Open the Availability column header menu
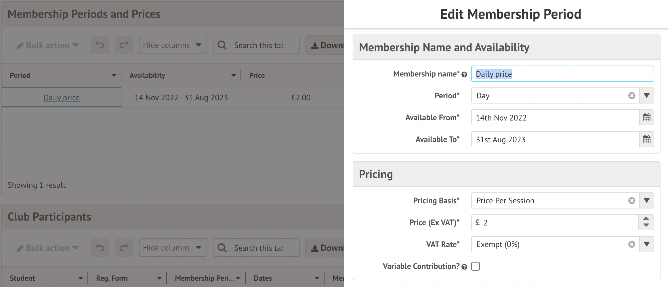668x287 pixels. tap(233, 76)
